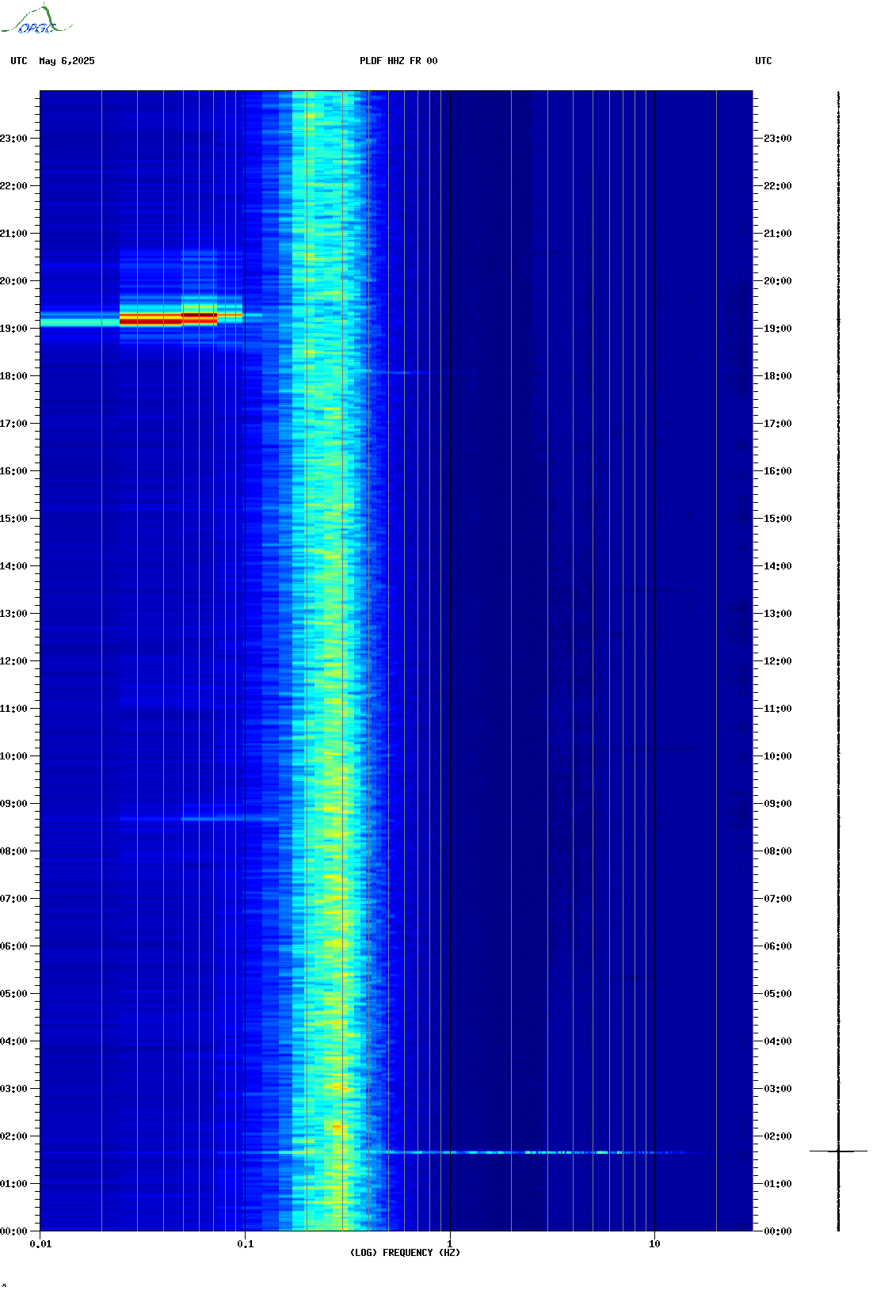This screenshot has height=1294, width=873.
Task: Click the right-axis 06:00 time label
Action: click(x=778, y=946)
